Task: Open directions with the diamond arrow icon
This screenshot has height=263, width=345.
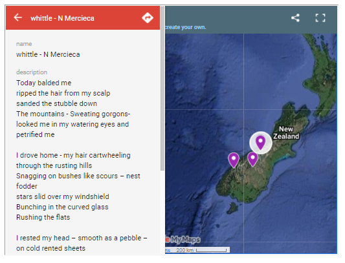Action: (147, 18)
